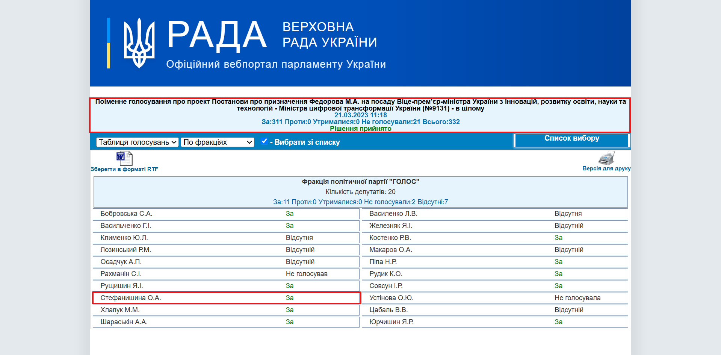Click the vote date '21.03.2023 11:18'

(361, 115)
